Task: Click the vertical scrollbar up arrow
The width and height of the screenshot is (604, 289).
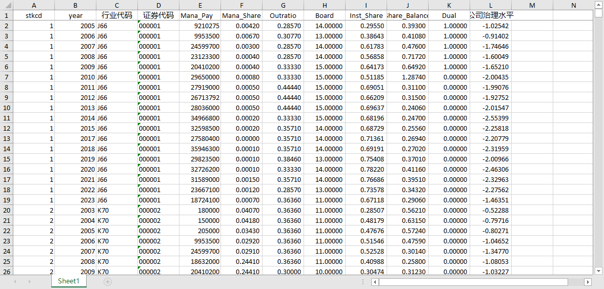Action: coord(598,4)
